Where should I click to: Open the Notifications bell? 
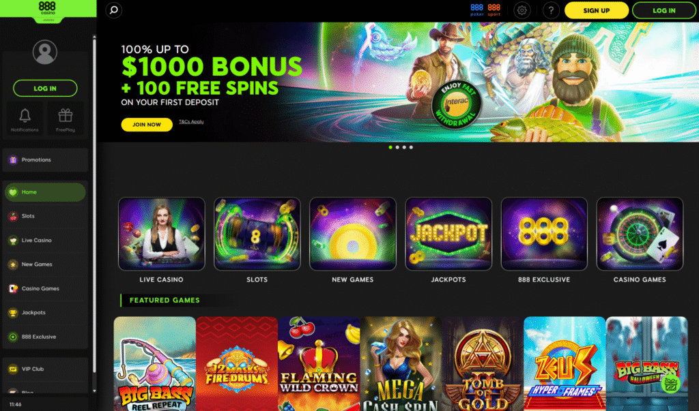(x=25, y=119)
